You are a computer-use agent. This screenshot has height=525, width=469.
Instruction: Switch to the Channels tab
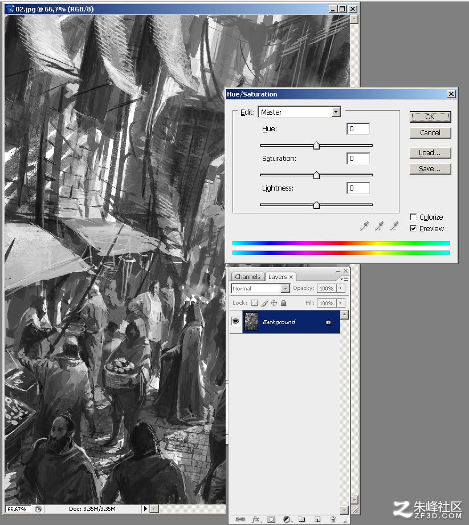tap(247, 277)
